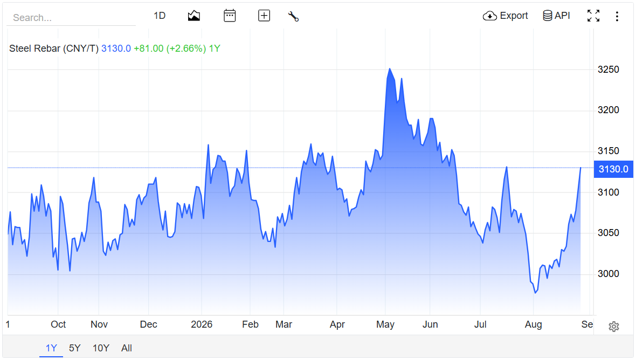The height and width of the screenshot is (360, 636).
Task: Click the Search input field
Action: [x=71, y=17]
